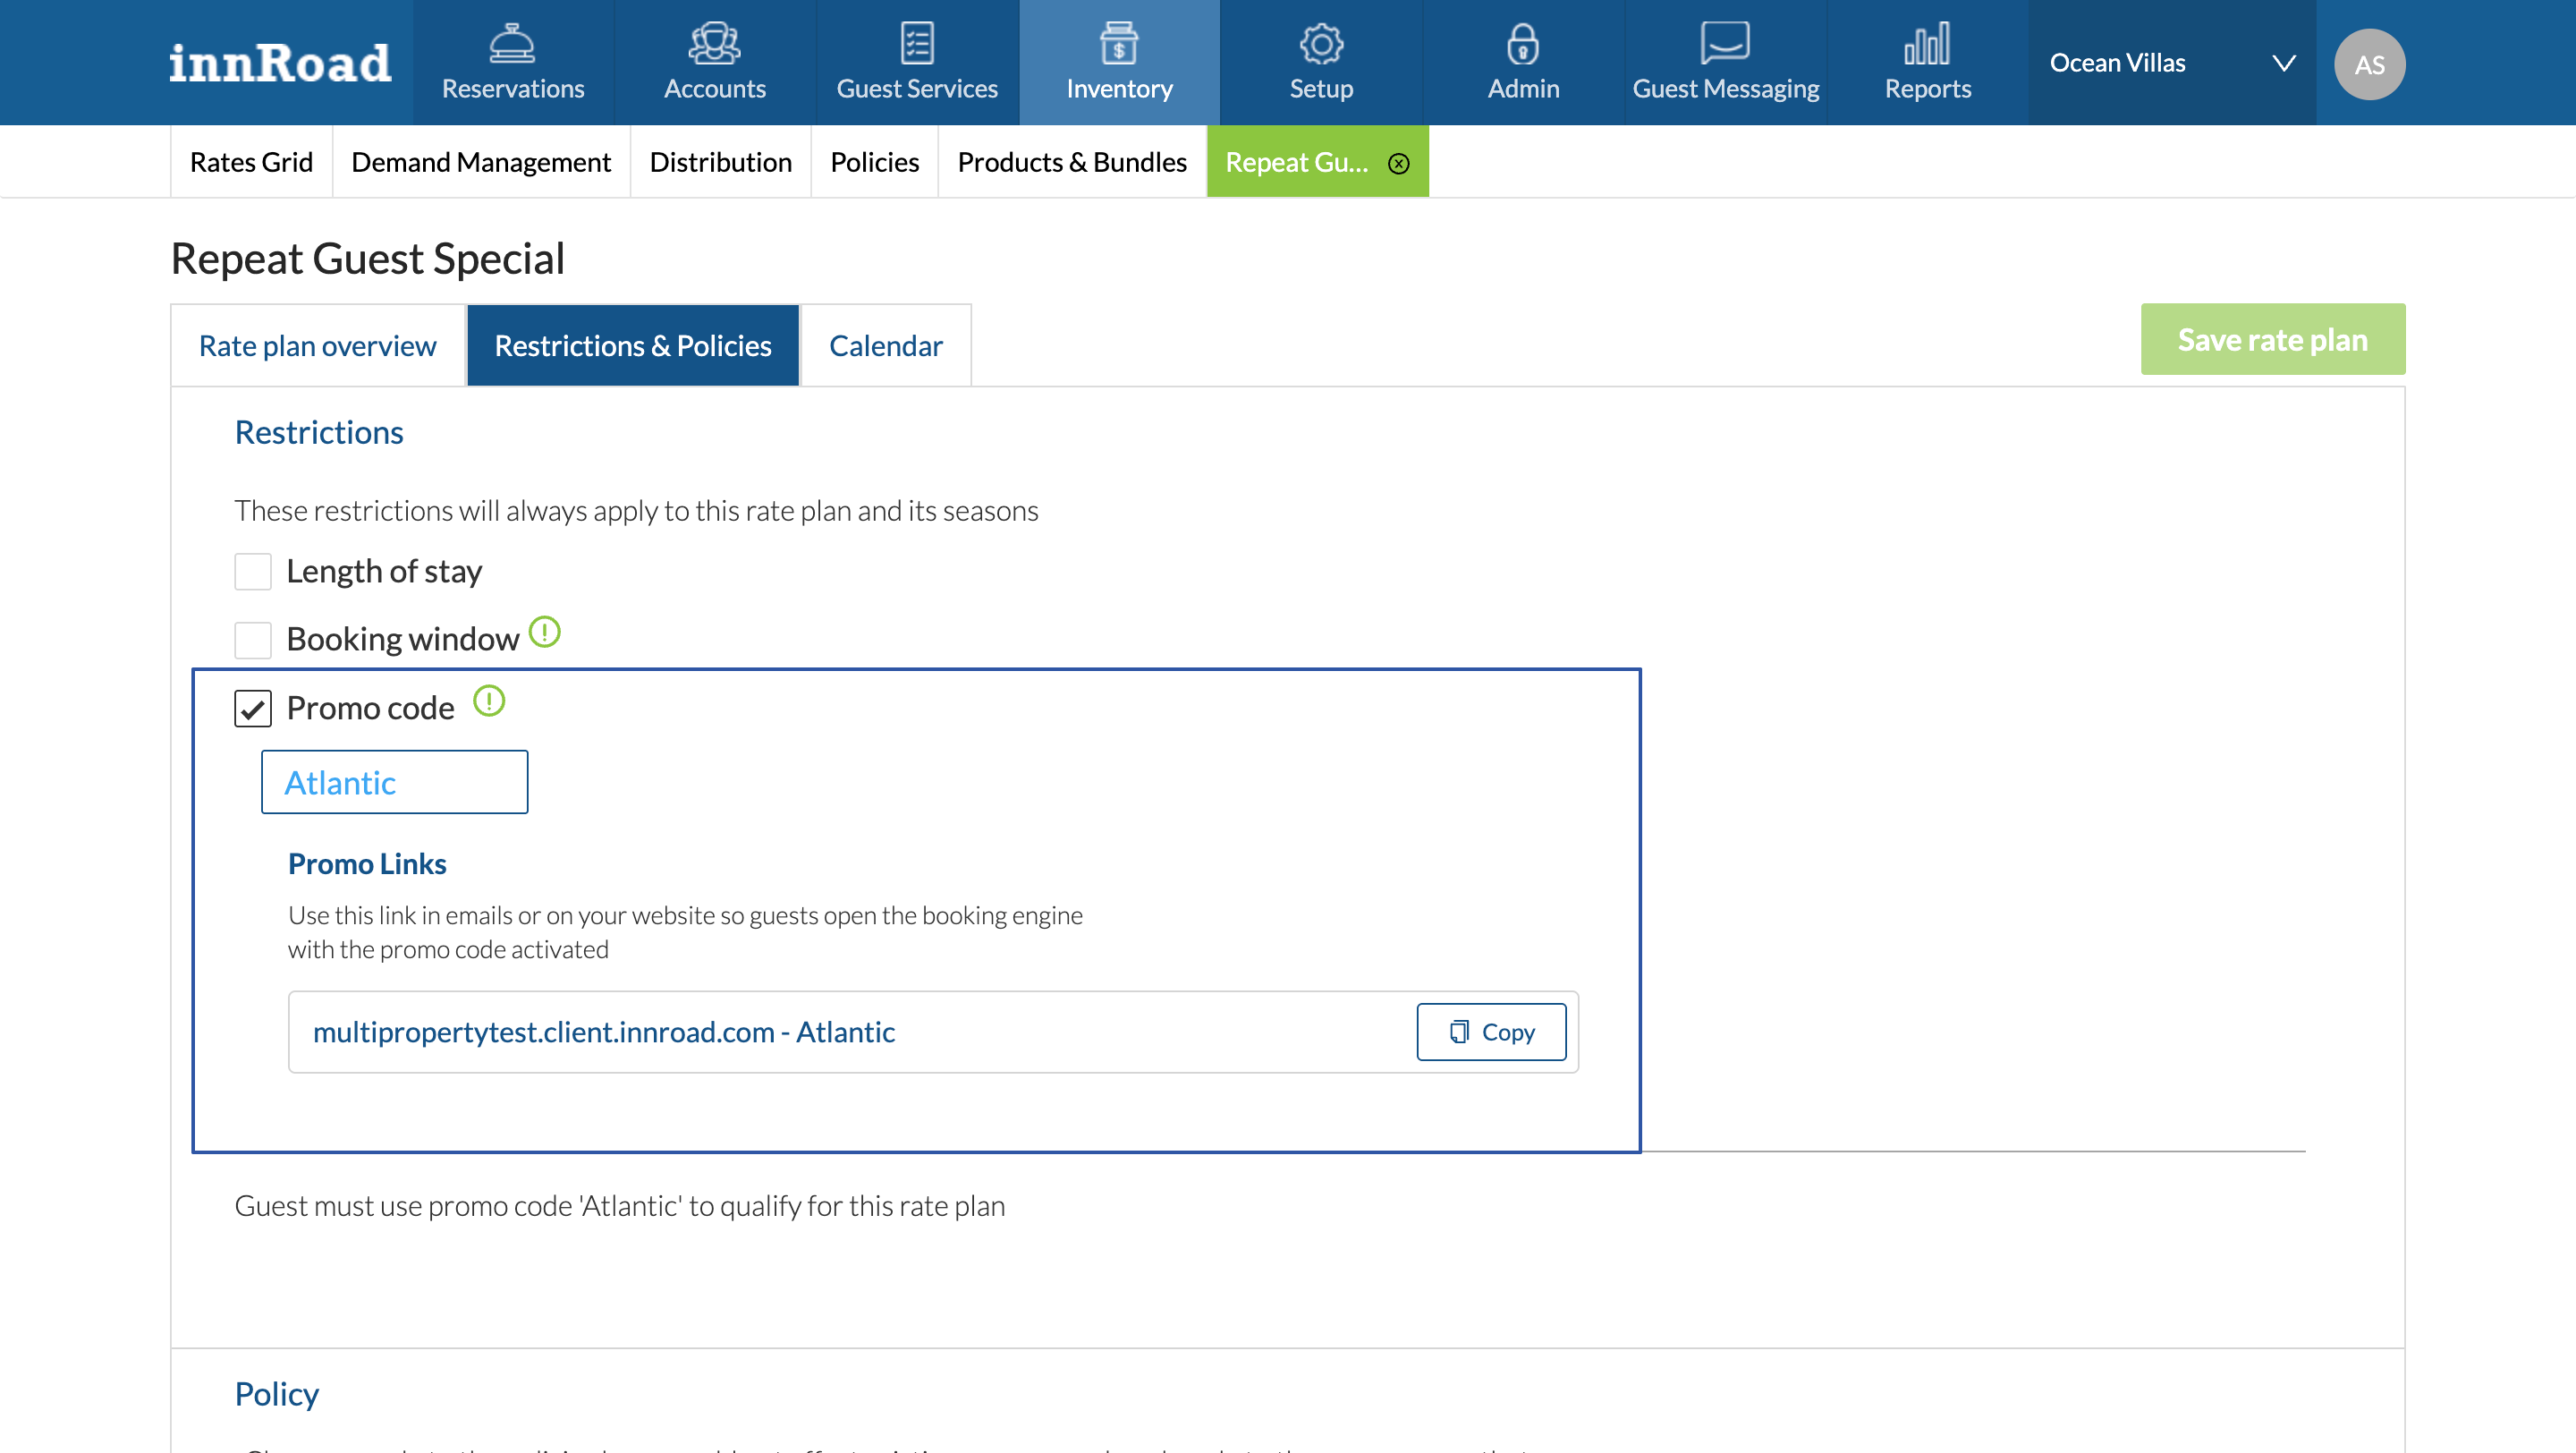Click the 'Length of stay' label

[x=384, y=571]
